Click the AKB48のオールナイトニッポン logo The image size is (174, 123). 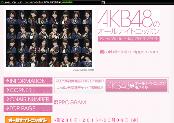click(x=129, y=22)
